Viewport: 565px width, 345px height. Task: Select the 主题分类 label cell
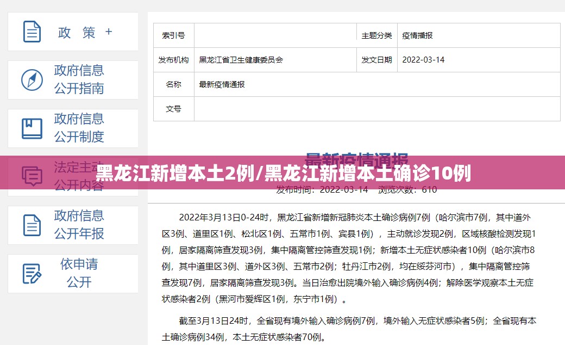coord(377,35)
